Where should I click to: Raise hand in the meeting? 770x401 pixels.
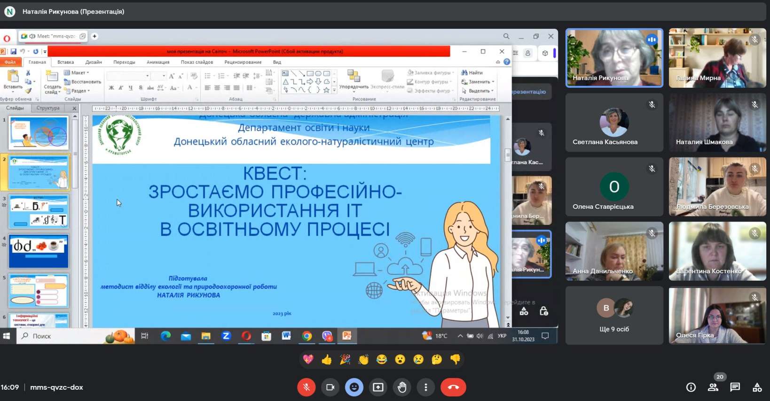[x=402, y=387]
